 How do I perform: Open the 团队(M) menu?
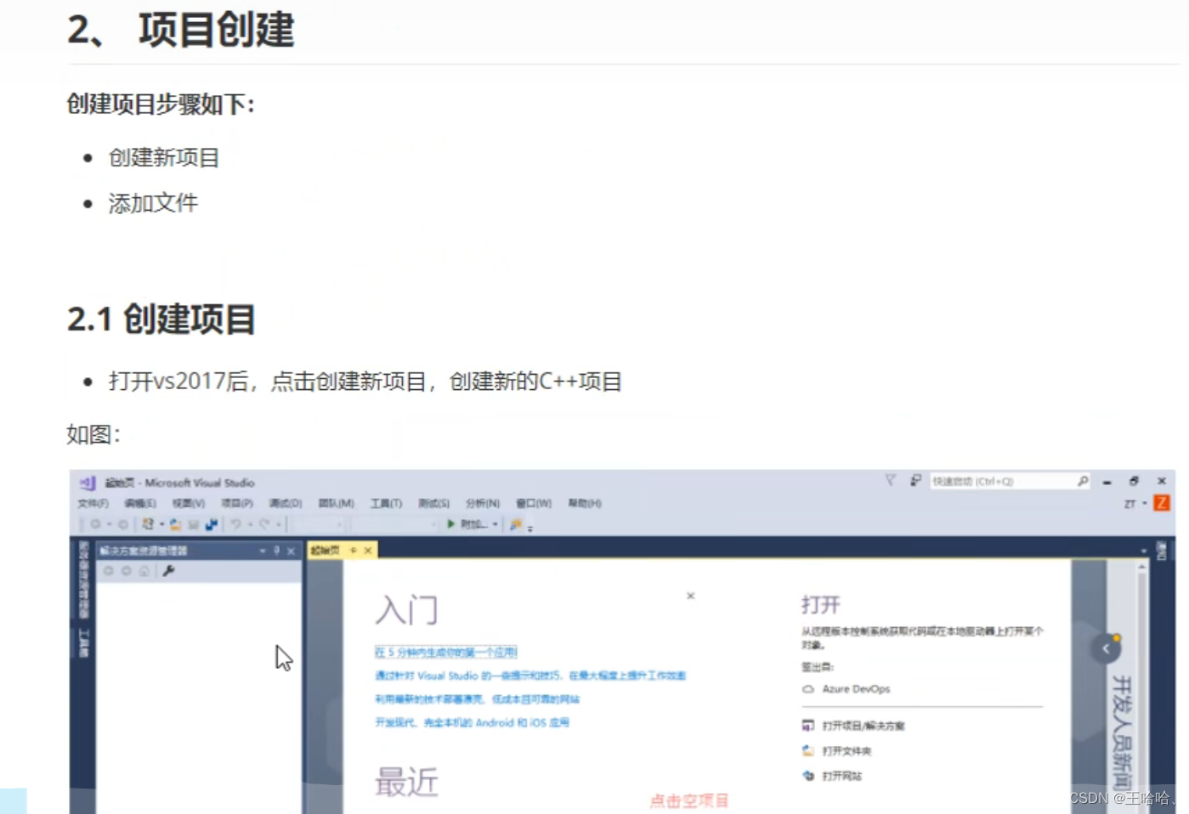[336, 504]
